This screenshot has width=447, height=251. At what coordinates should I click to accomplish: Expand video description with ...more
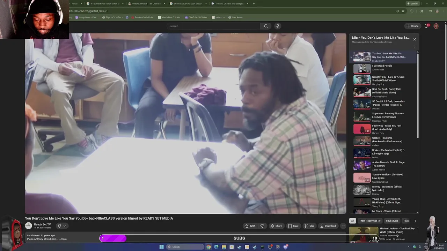63,239
